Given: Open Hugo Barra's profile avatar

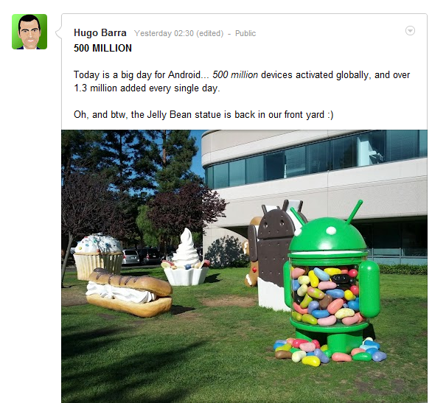Looking at the screenshot, I should tap(29, 32).
